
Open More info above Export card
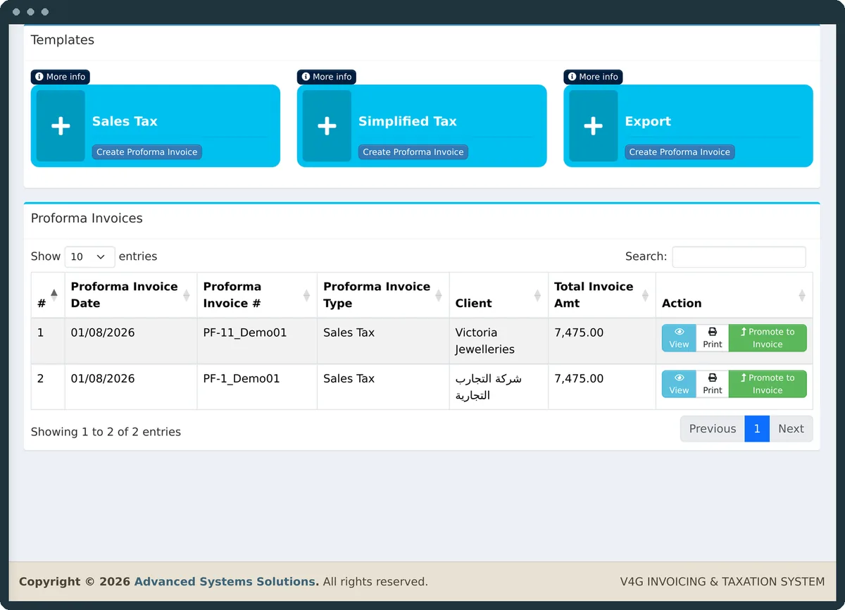(x=593, y=77)
